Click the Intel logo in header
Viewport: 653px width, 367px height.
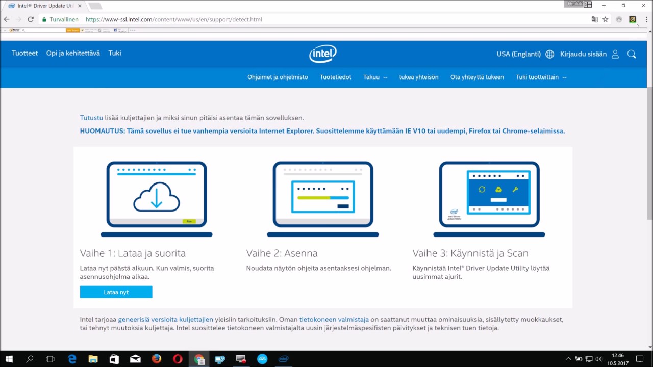pos(322,54)
